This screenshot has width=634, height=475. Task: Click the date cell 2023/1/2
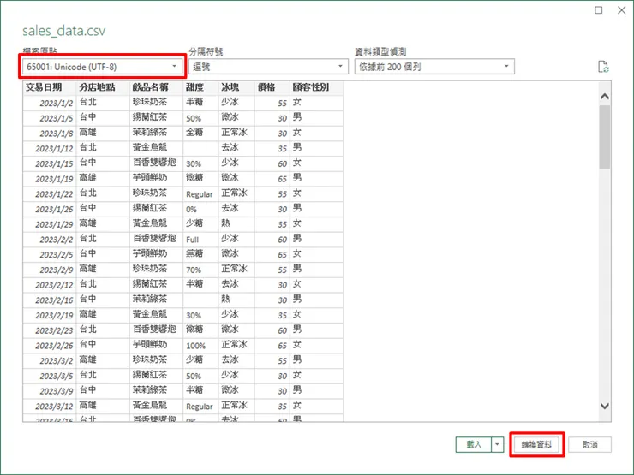pyautogui.click(x=50, y=103)
